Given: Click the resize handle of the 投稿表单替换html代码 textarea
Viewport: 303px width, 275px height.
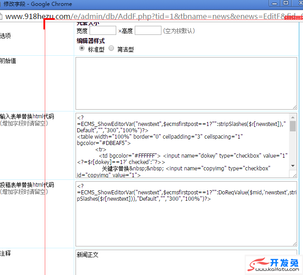Looking at the screenshot, I should click(294, 243).
